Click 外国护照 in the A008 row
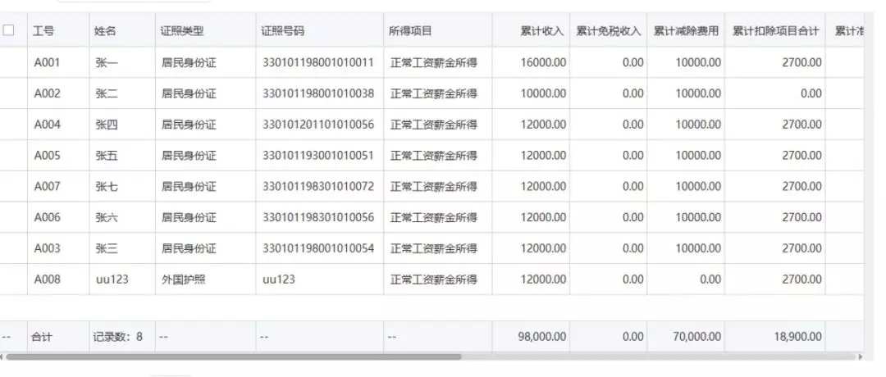 click(183, 279)
